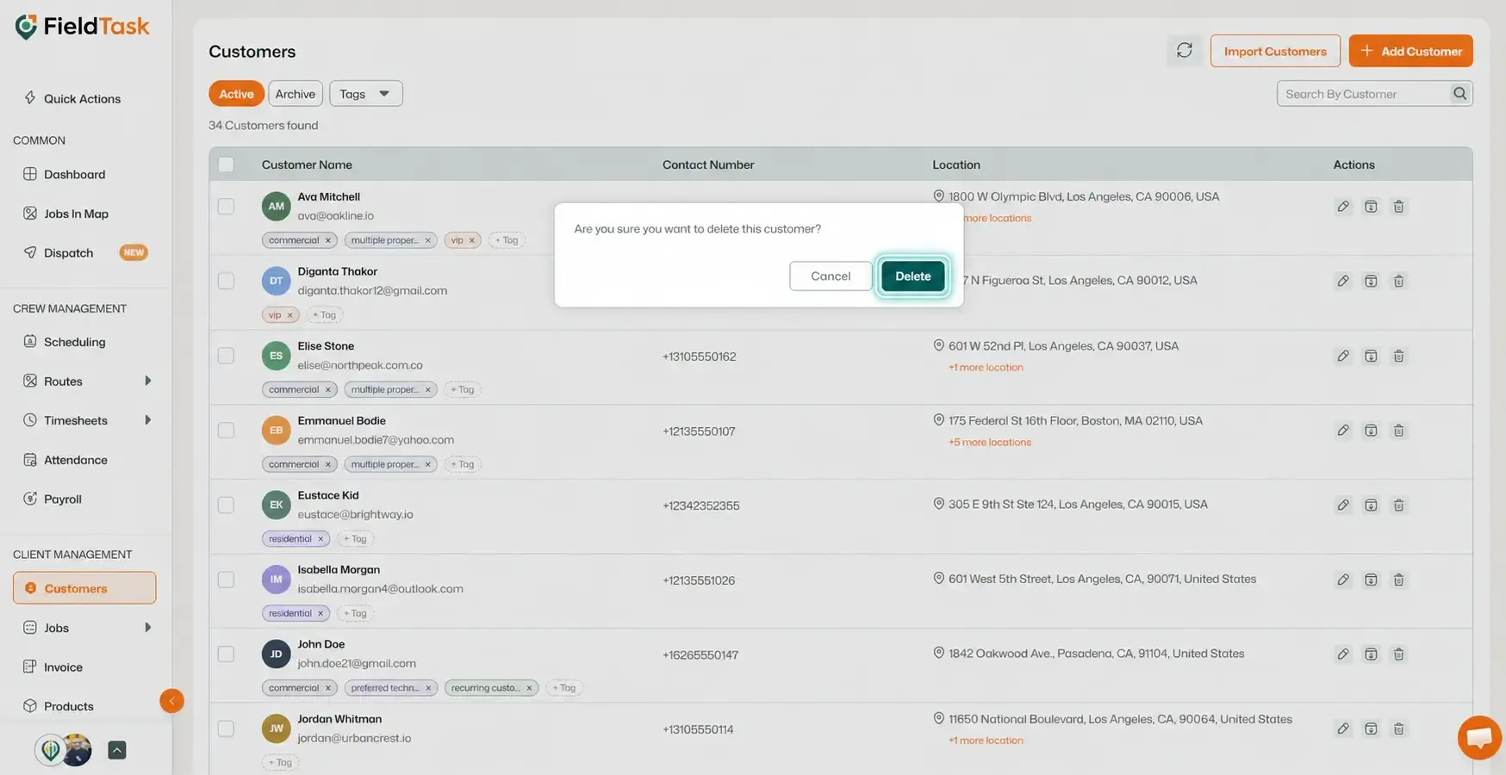Select Elise Stone row checkbox
Image resolution: width=1506 pixels, height=775 pixels.
click(x=226, y=356)
